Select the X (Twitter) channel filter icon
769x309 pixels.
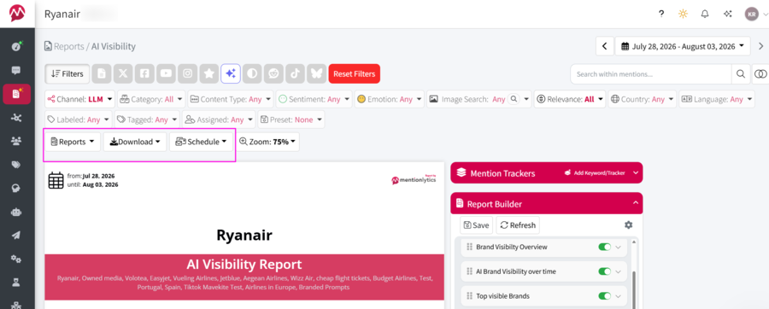tap(123, 73)
